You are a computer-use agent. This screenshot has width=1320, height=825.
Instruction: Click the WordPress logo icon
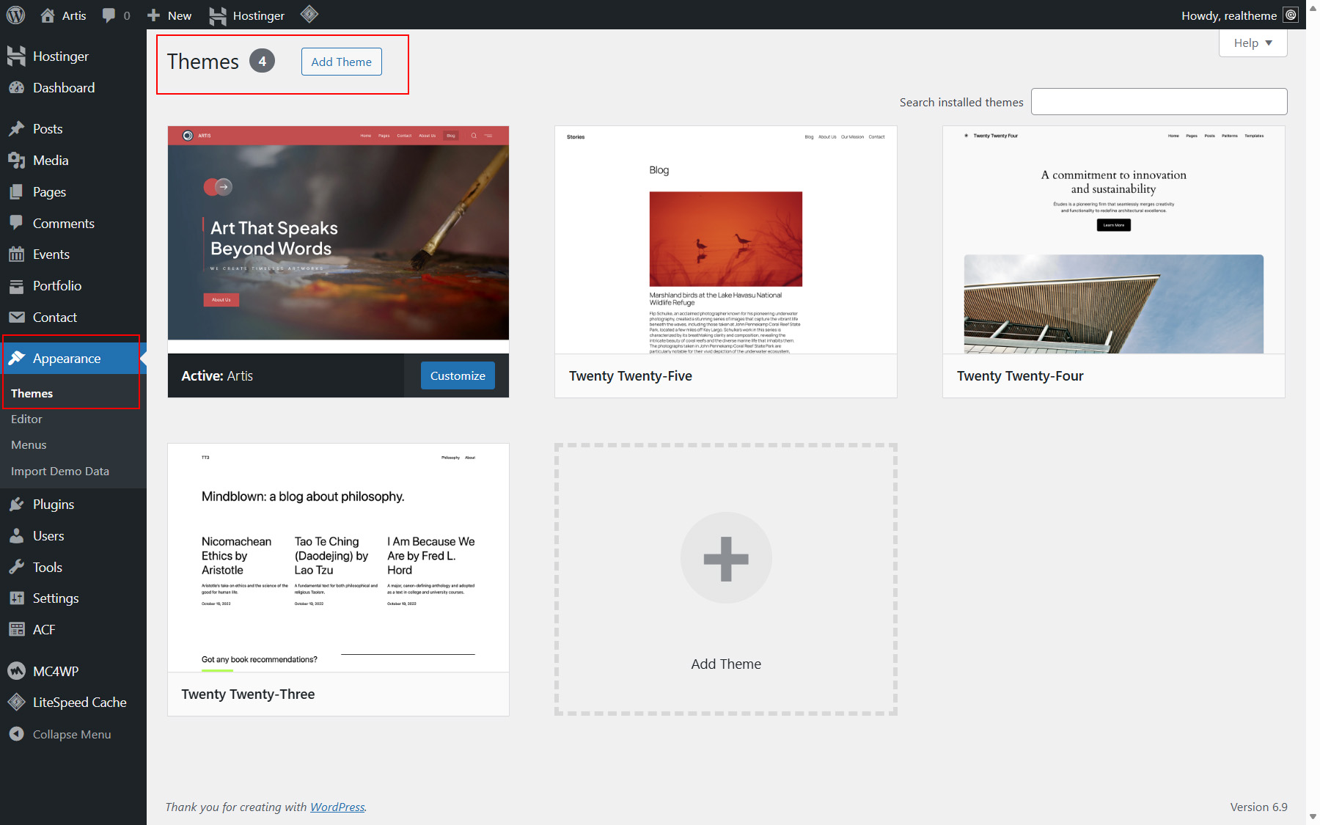pyautogui.click(x=15, y=15)
